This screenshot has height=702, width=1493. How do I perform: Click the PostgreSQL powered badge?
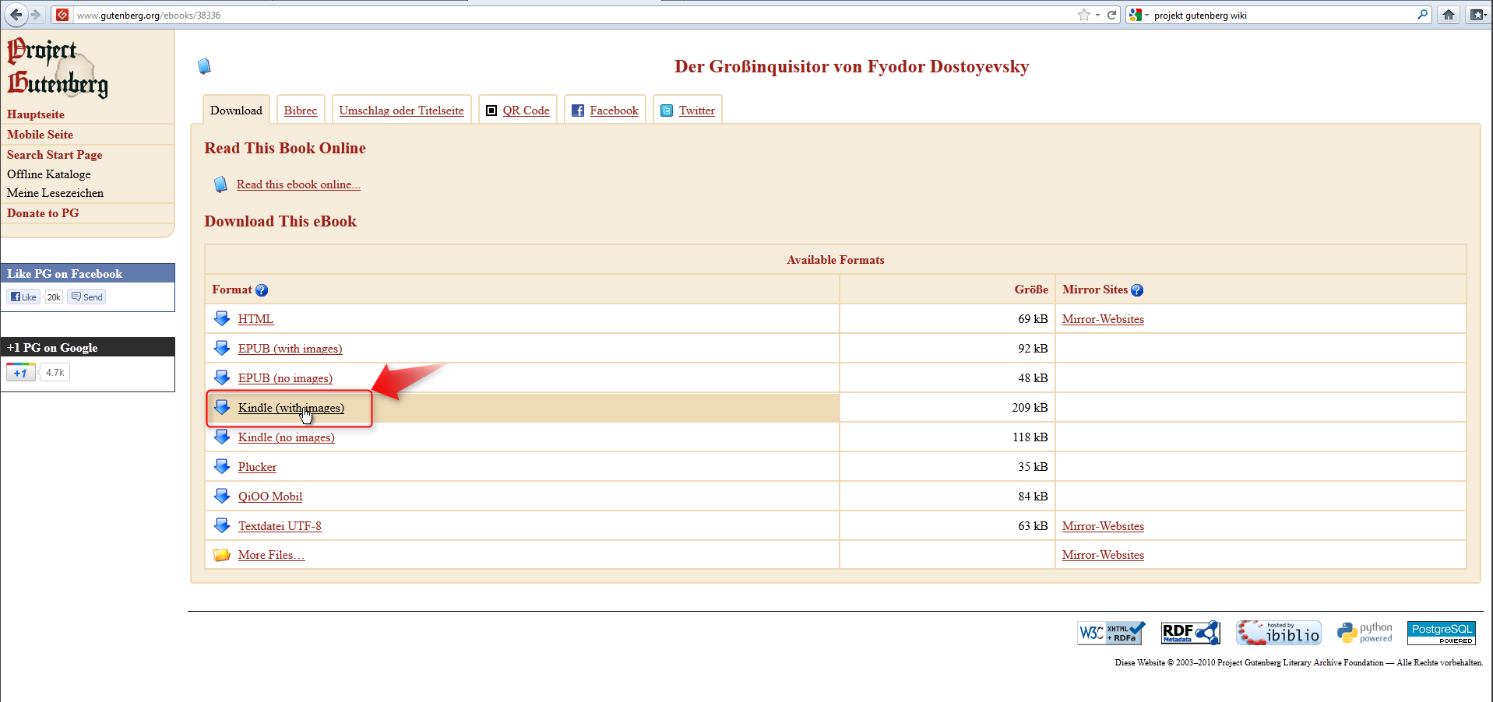pos(1442,633)
